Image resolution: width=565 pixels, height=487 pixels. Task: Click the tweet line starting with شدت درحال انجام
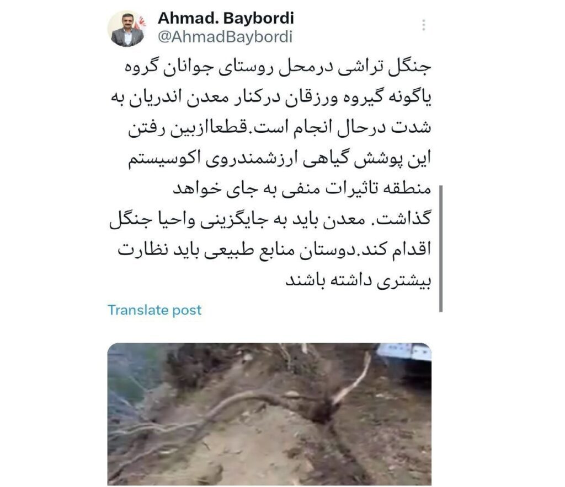pyautogui.click(x=280, y=129)
